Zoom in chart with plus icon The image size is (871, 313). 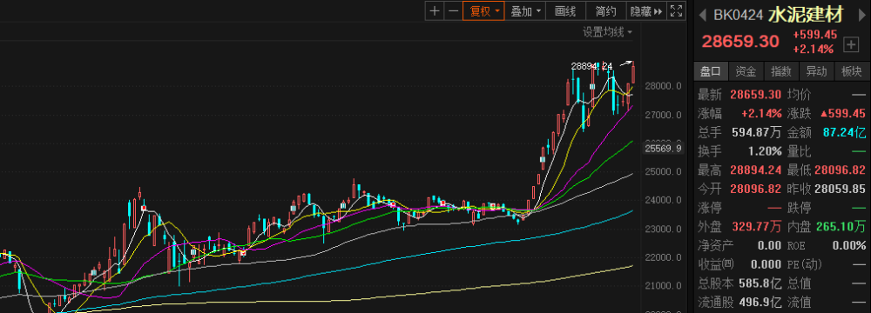coord(435,11)
